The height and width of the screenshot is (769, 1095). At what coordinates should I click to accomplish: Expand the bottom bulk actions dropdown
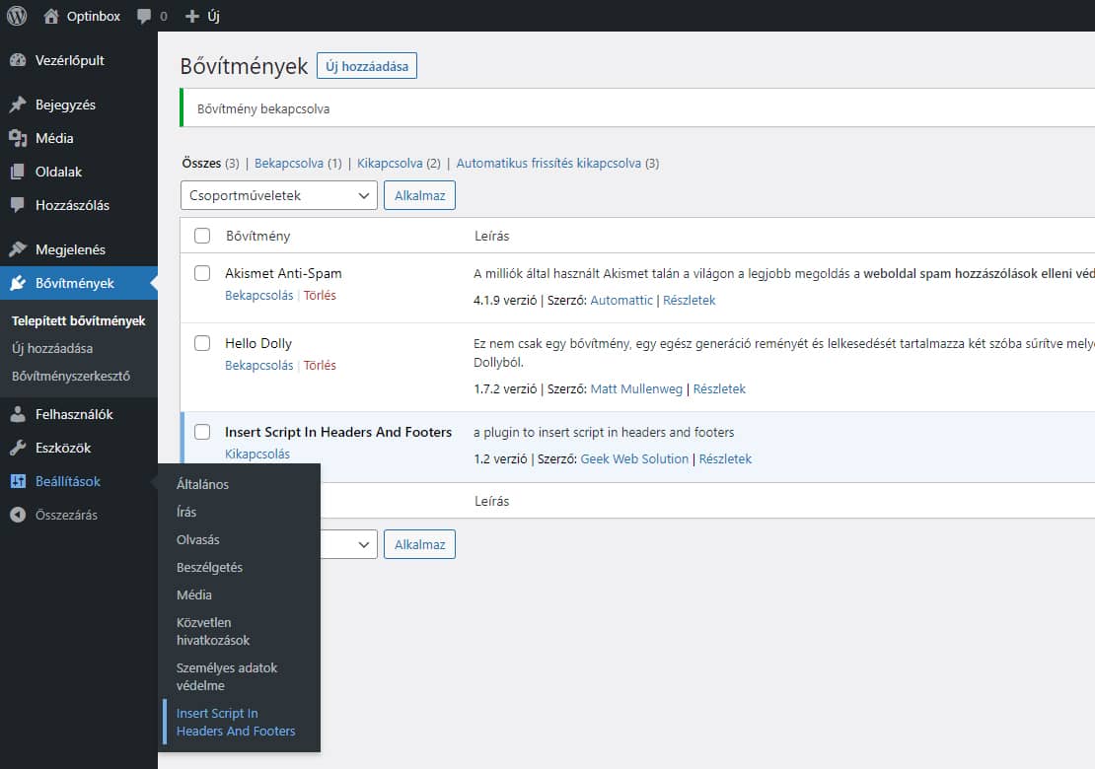click(348, 544)
